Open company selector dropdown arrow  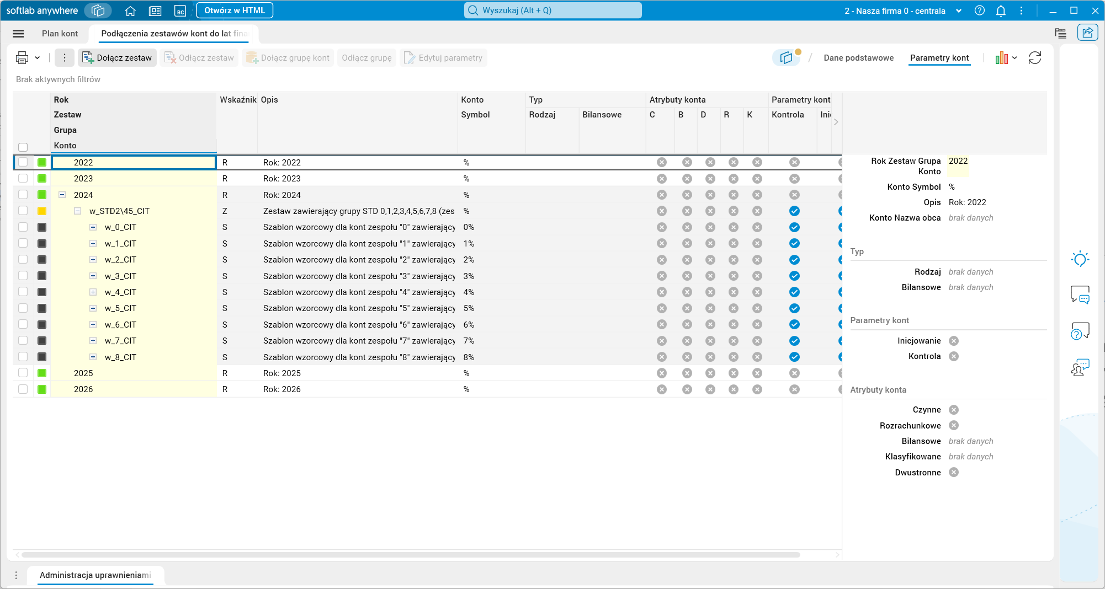coord(959,10)
